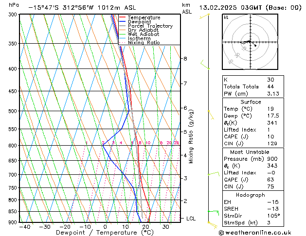
Task: Click the surface CIN value 129
Action: click(272, 144)
